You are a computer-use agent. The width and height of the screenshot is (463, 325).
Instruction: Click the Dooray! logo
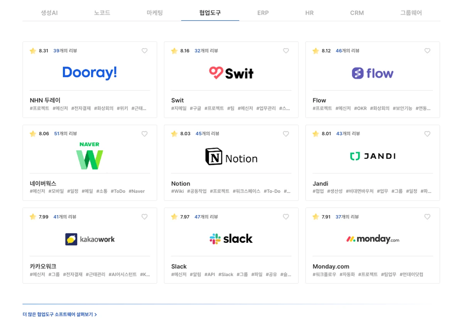tap(90, 72)
